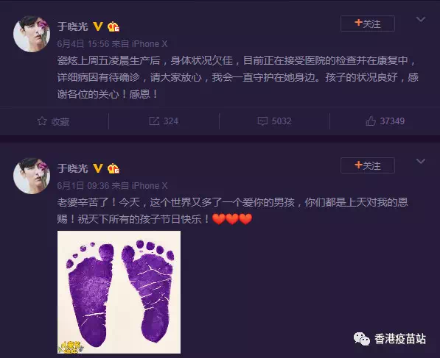Click the repost icon showing 324
Image resolution: width=440 pixels, height=358 pixels.
click(154, 121)
